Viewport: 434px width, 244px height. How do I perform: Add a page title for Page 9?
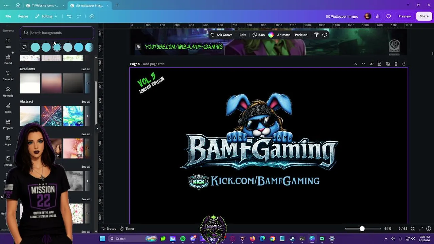coord(154,64)
